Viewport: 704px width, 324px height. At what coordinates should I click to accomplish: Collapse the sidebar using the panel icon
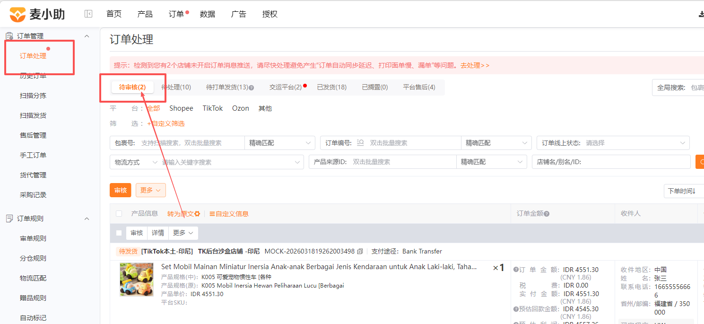[x=88, y=14]
